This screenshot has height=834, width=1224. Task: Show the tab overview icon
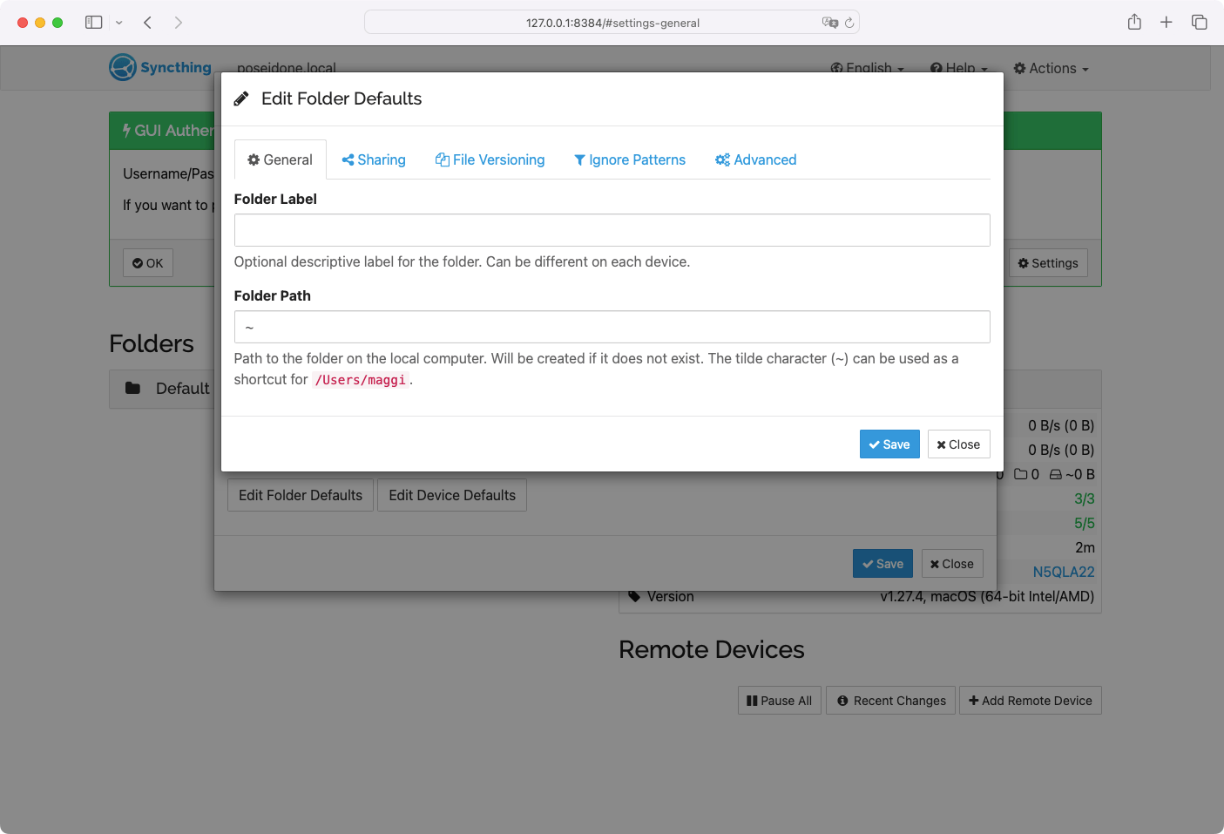pyautogui.click(x=1200, y=23)
